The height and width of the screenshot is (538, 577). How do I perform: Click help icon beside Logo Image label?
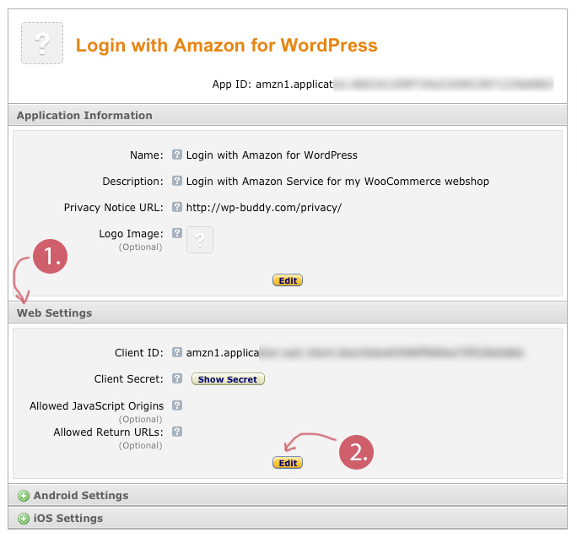coord(177,233)
